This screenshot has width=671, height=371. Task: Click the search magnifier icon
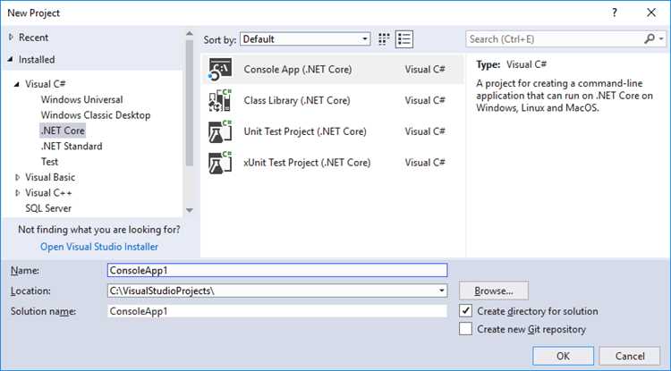[x=650, y=39]
